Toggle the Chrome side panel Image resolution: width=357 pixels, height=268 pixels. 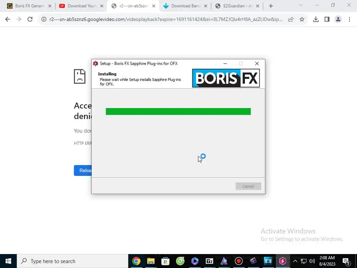pos(327,20)
